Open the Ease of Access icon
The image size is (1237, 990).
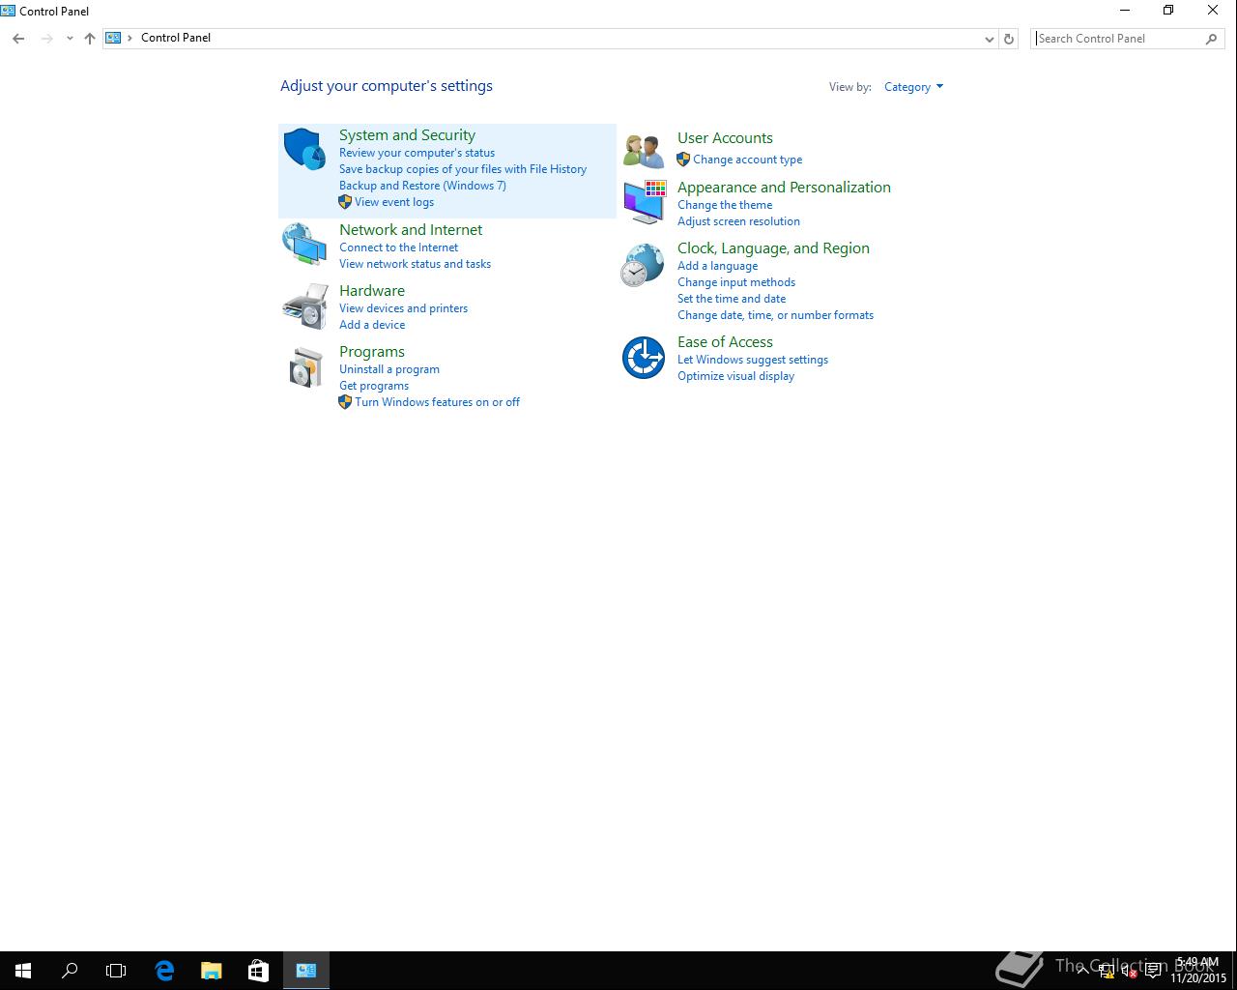(x=643, y=358)
